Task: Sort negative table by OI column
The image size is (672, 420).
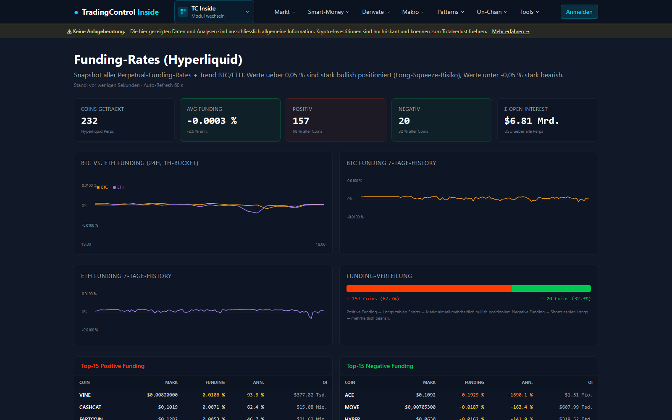Action: 590,383
